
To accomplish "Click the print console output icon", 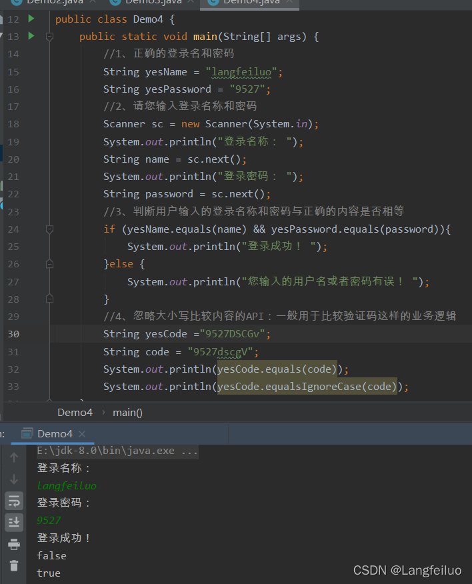I will pyautogui.click(x=14, y=545).
